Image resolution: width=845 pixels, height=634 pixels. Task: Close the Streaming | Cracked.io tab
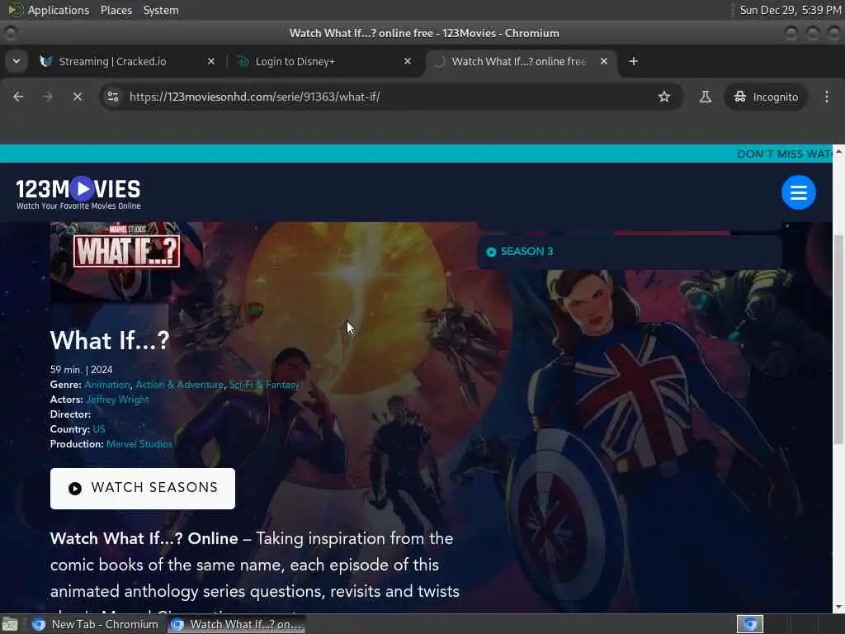click(x=211, y=61)
